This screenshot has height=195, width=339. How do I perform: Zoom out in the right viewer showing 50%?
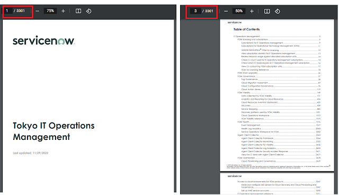[226, 11]
